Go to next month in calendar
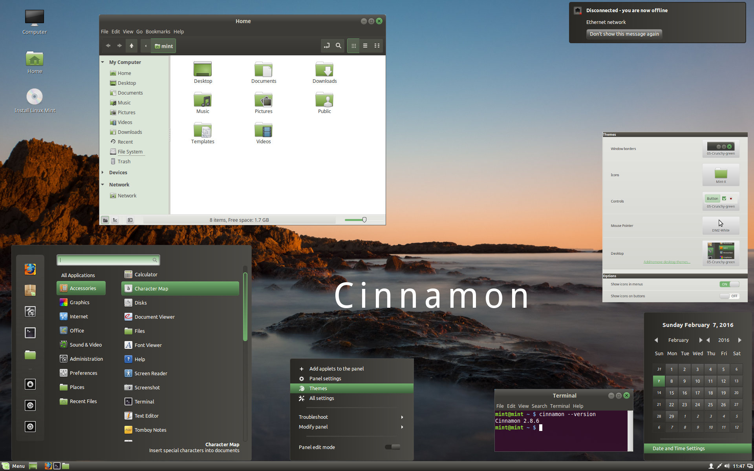Image resolution: width=754 pixels, height=471 pixels. point(701,340)
